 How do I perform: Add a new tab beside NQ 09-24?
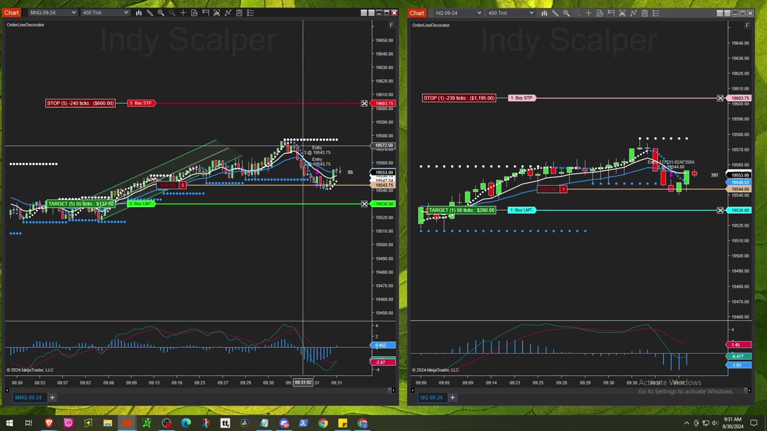click(x=452, y=397)
